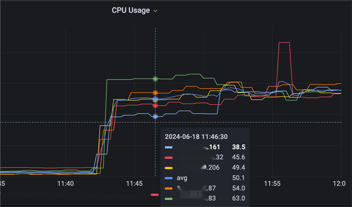Click the green data point marker on hover line
The height and width of the screenshot is (207, 352).
(x=155, y=79)
